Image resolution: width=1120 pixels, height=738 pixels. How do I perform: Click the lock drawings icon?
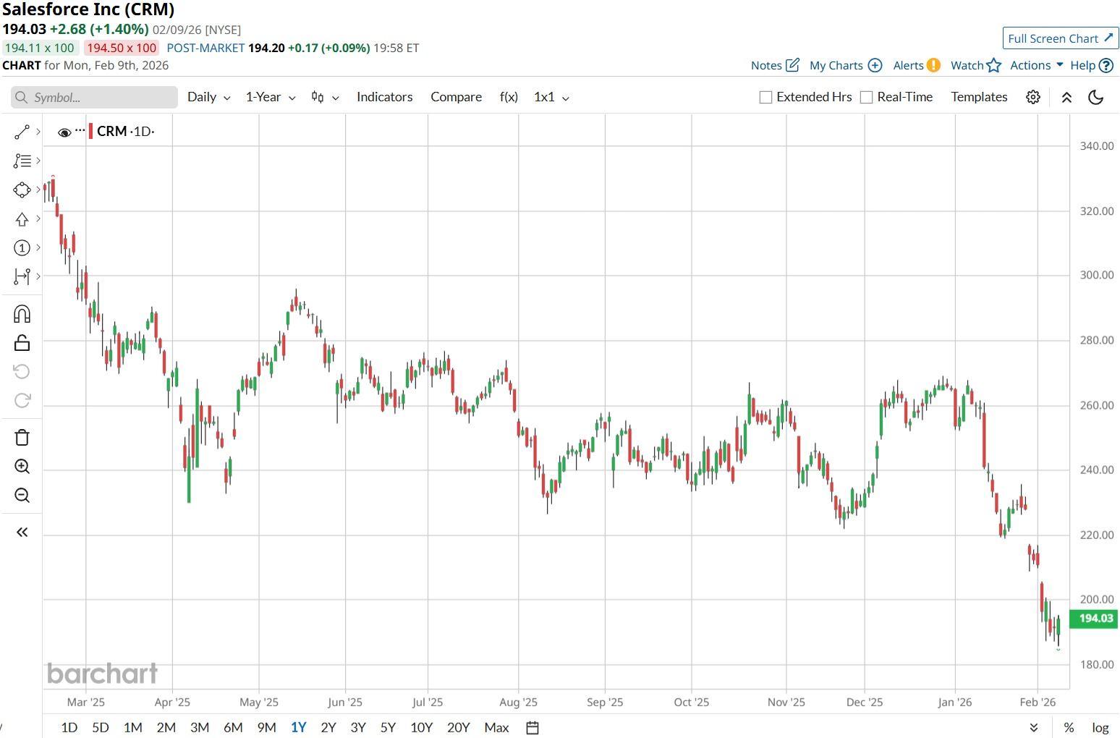[x=22, y=343]
